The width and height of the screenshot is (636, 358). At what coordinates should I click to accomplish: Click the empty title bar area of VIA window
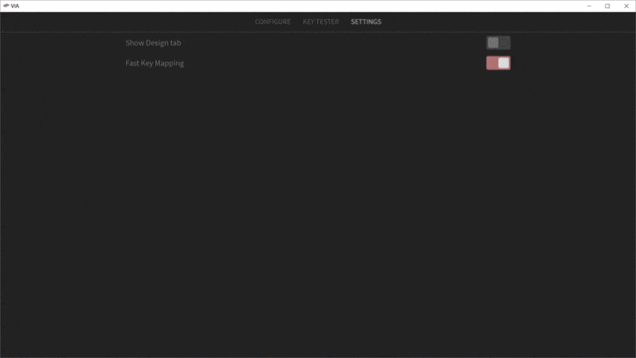point(300,6)
